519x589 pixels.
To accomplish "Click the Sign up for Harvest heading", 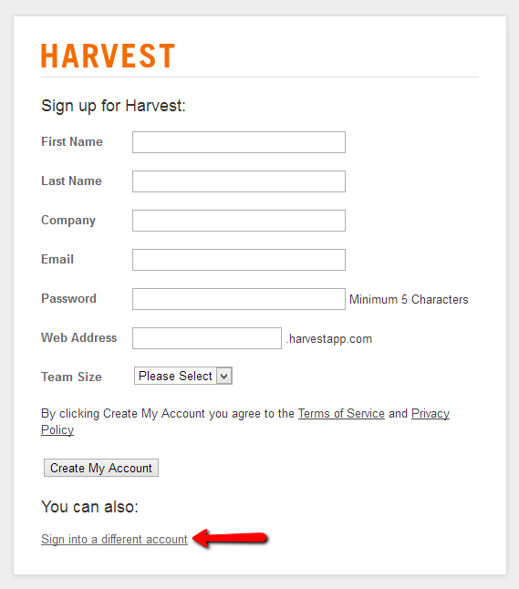I will (113, 106).
